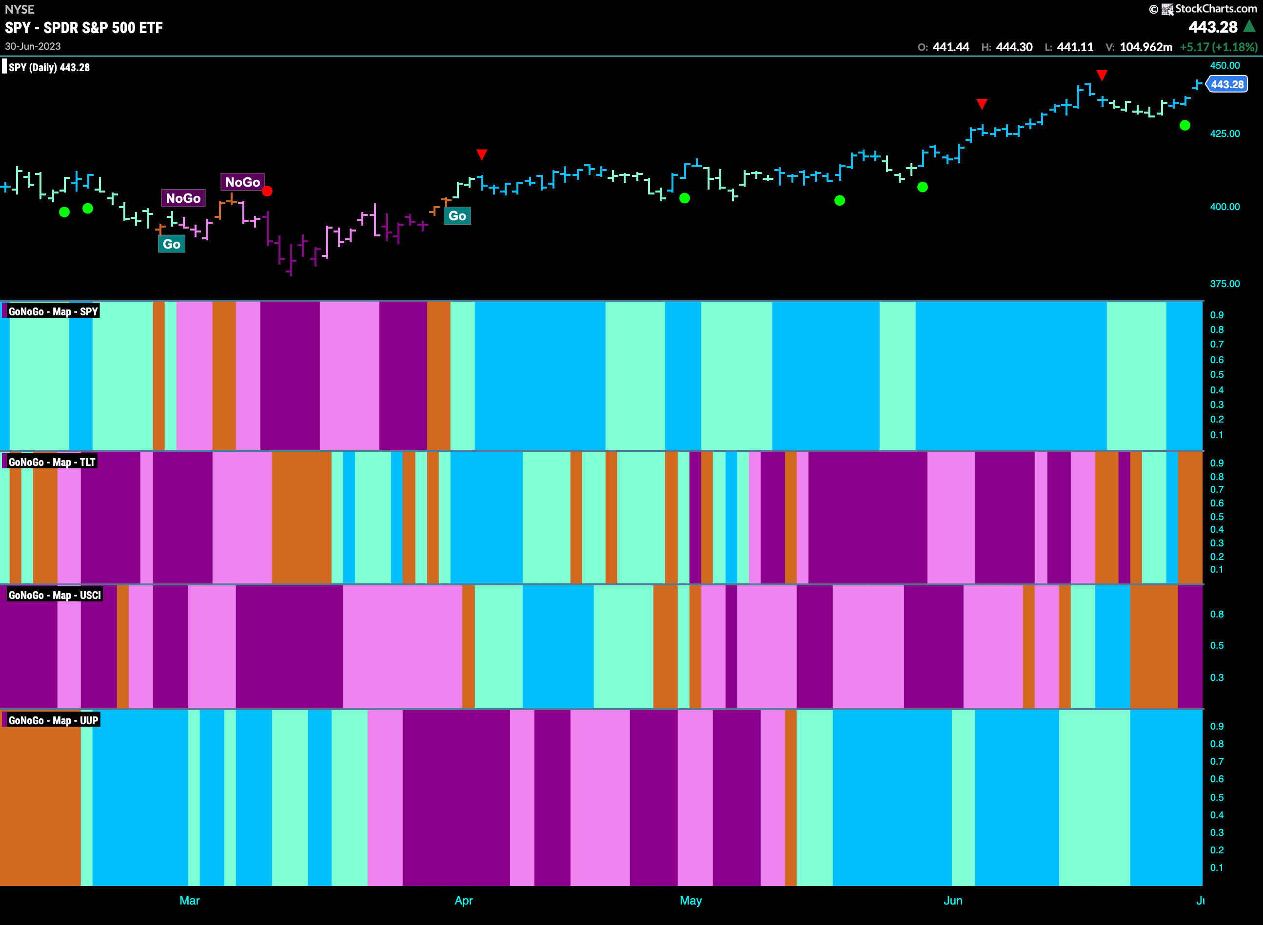The height and width of the screenshot is (925, 1263).
Task: Click the large orange block in UUP map
Action: point(40,798)
